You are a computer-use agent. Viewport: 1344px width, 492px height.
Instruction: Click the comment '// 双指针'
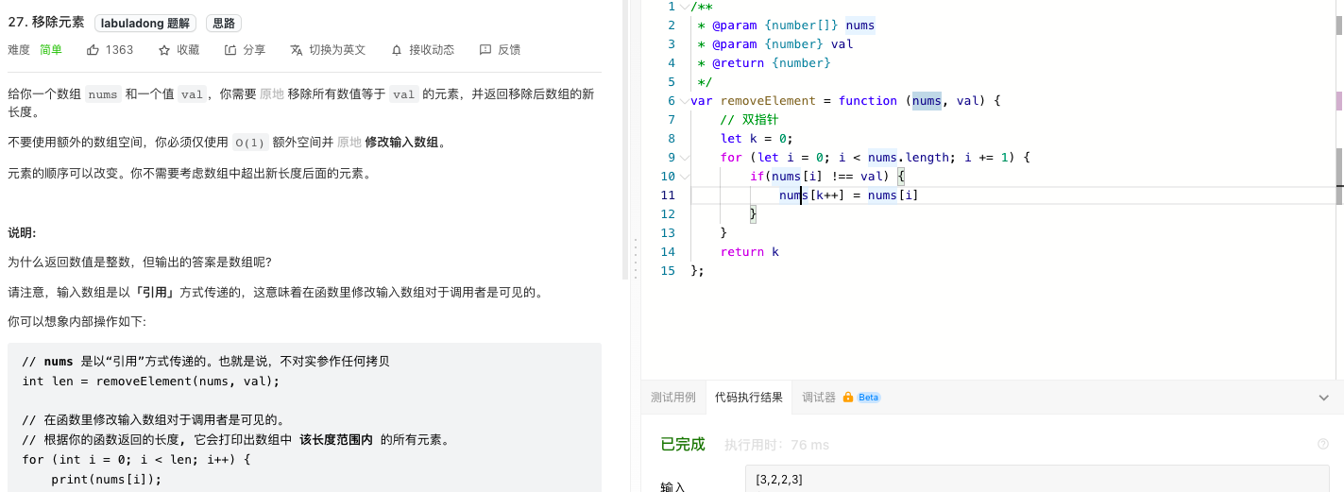click(x=750, y=119)
